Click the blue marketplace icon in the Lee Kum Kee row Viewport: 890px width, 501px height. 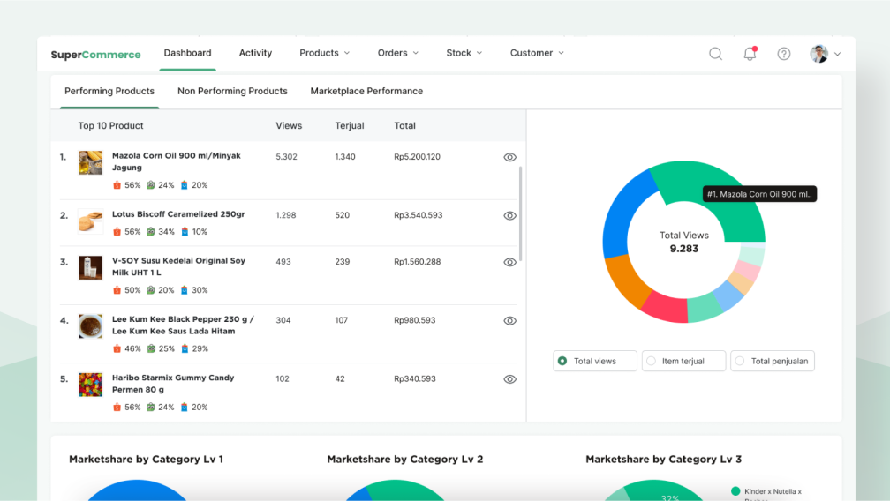click(185, 348)
